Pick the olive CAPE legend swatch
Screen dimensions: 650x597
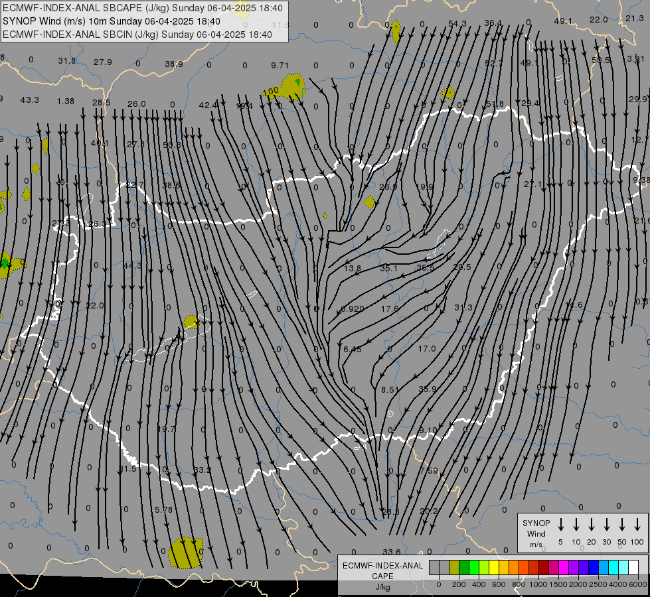point(454,568)
